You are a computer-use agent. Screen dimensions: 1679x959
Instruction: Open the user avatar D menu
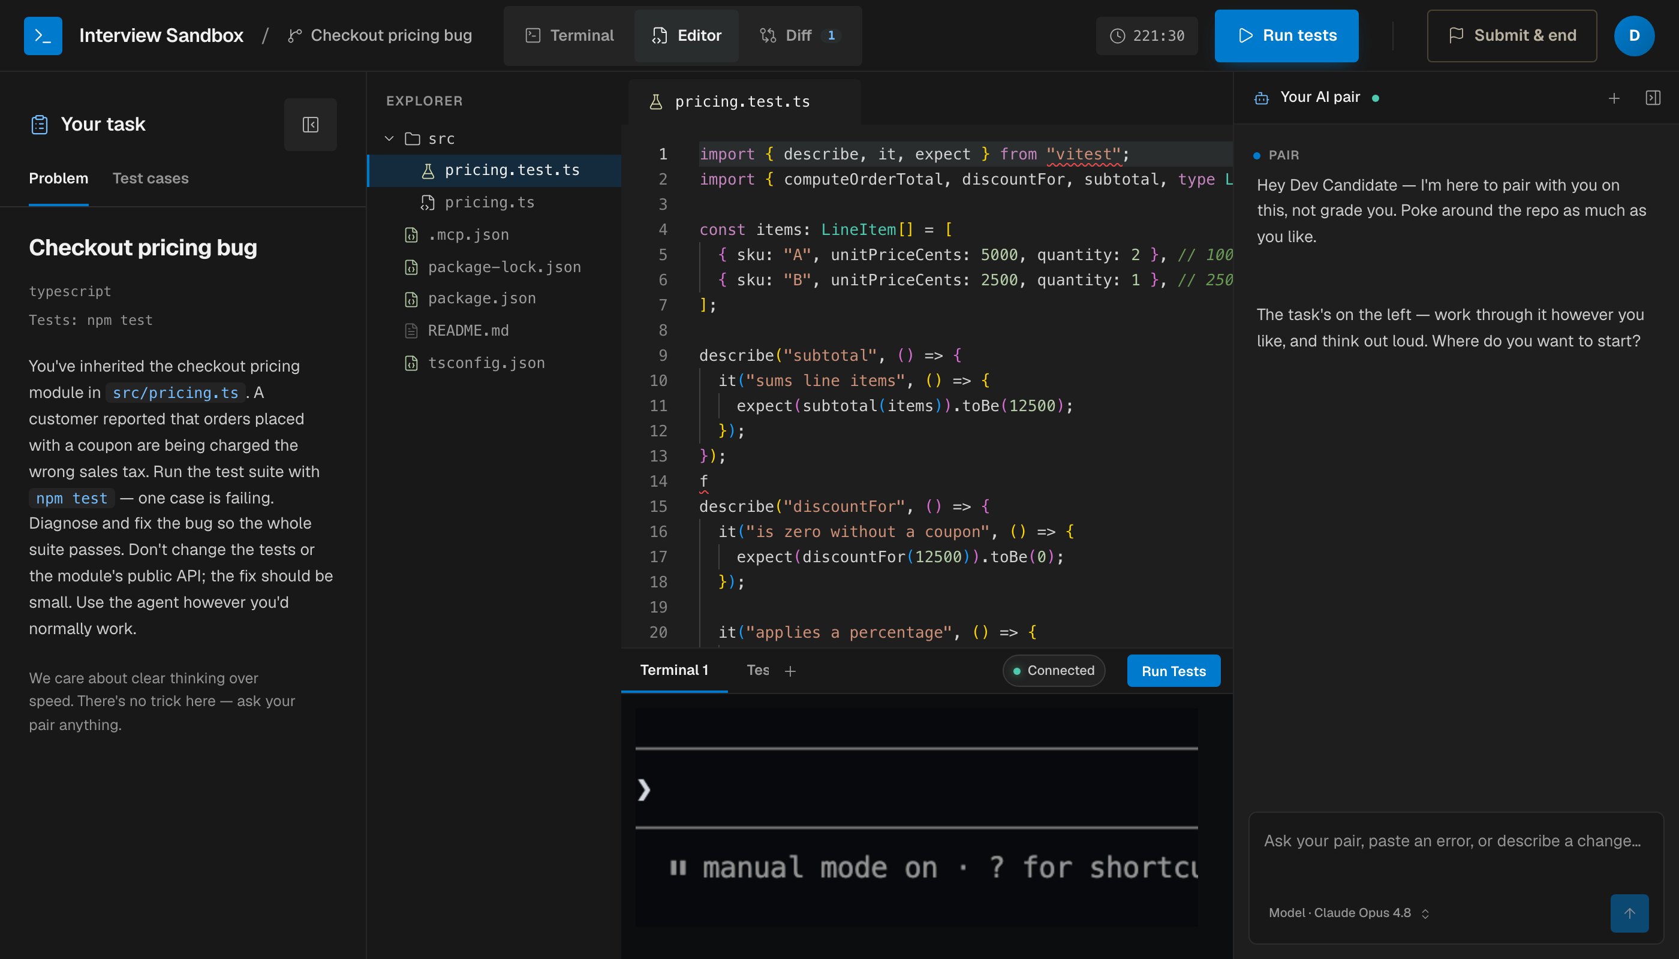tap(1633, 35)
